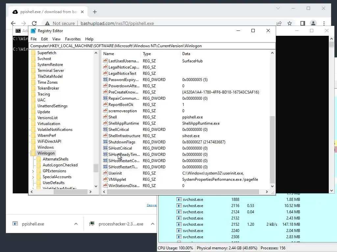Viewport: 337px width, 252px height.
Task: Expand the SpecialAccounts subkey arrow
Action: pyautogui.click(x=33, y=177)
